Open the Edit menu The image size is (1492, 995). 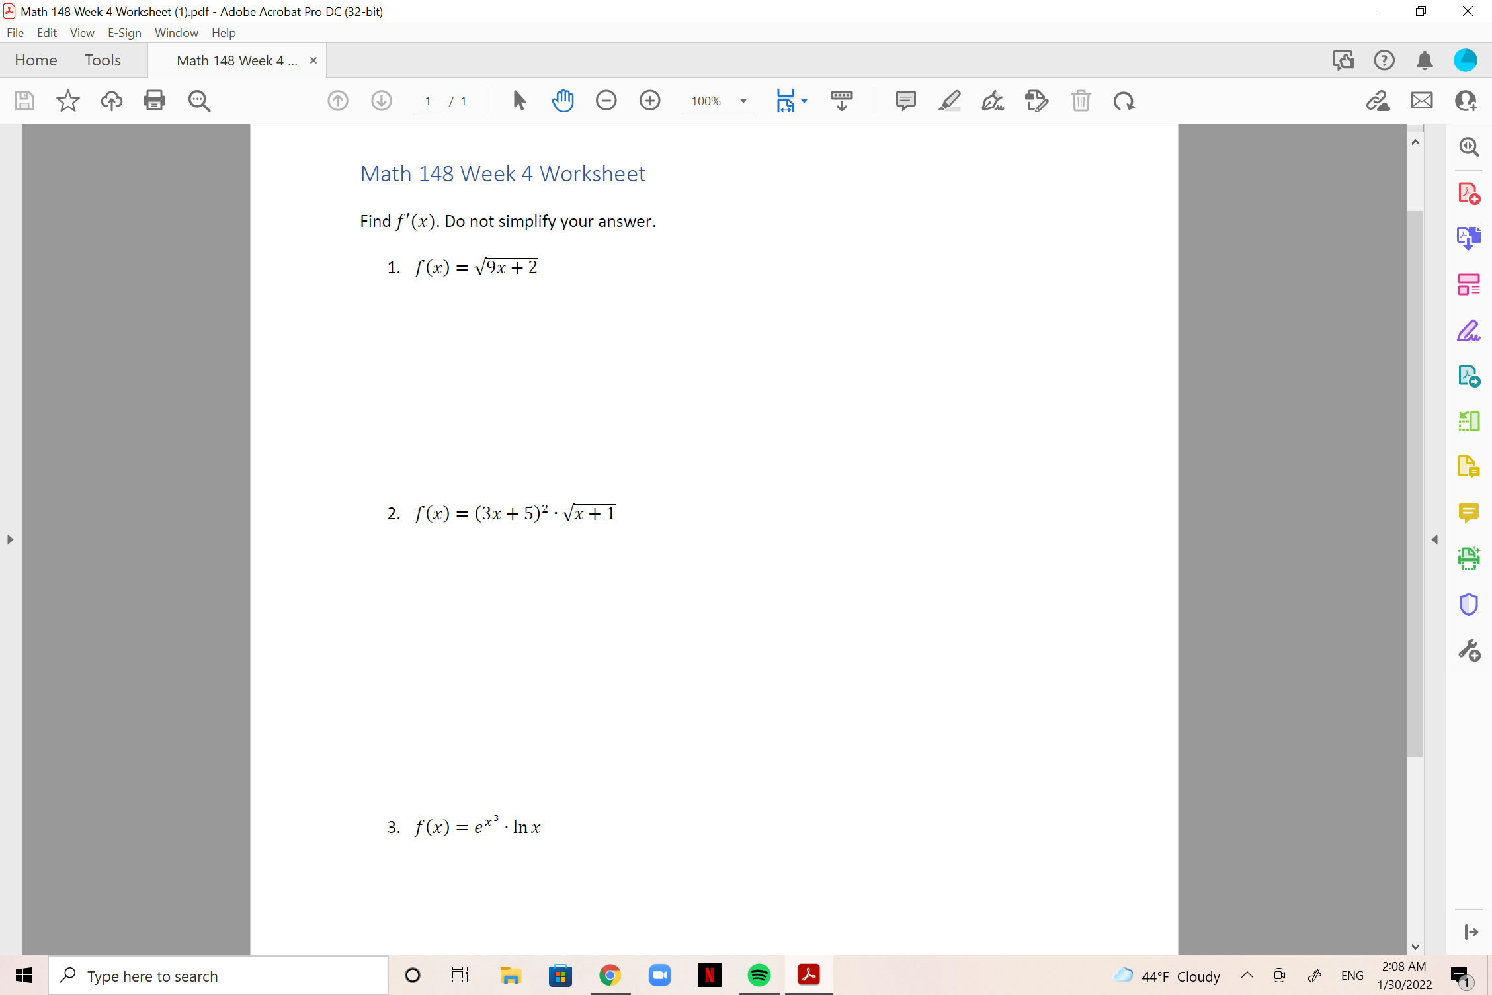click(x=46, y=32)
